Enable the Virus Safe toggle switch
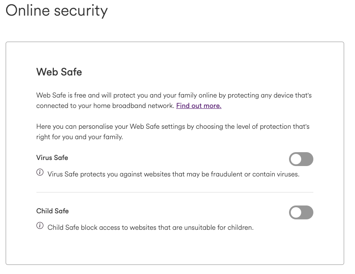Image resolution: width=355 pixels, height=274 pixels. 301,159
